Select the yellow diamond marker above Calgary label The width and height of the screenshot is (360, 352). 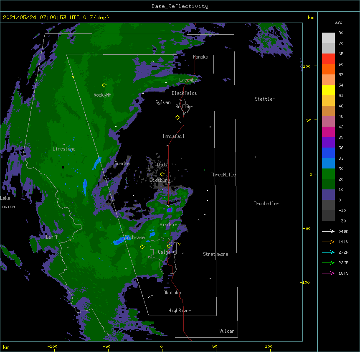(169, 246)
